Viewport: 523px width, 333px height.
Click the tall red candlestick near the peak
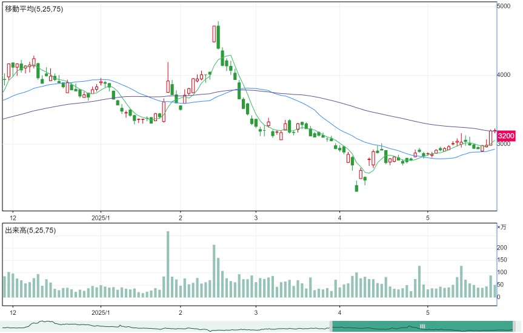pyautogui.click(x=214, y=34)
